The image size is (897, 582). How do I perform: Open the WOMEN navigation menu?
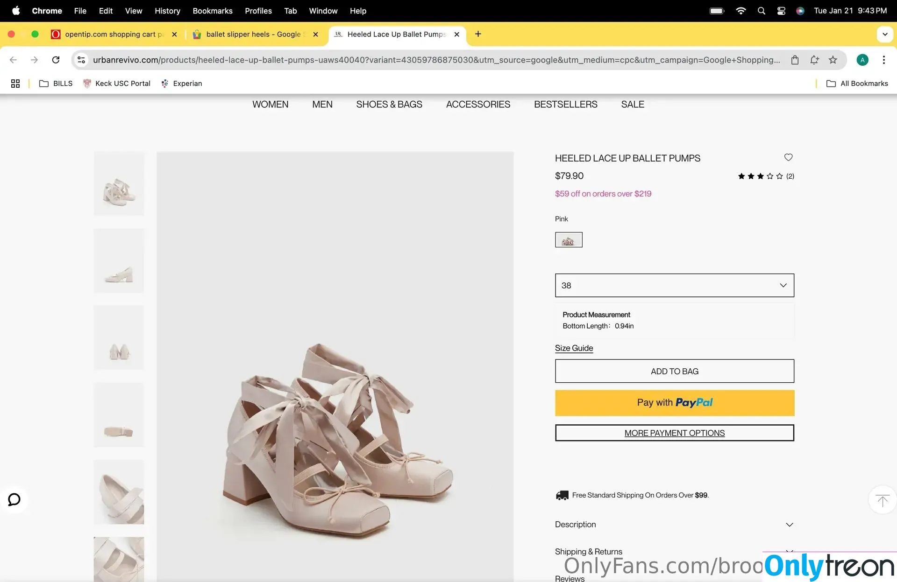click(270, 105)
